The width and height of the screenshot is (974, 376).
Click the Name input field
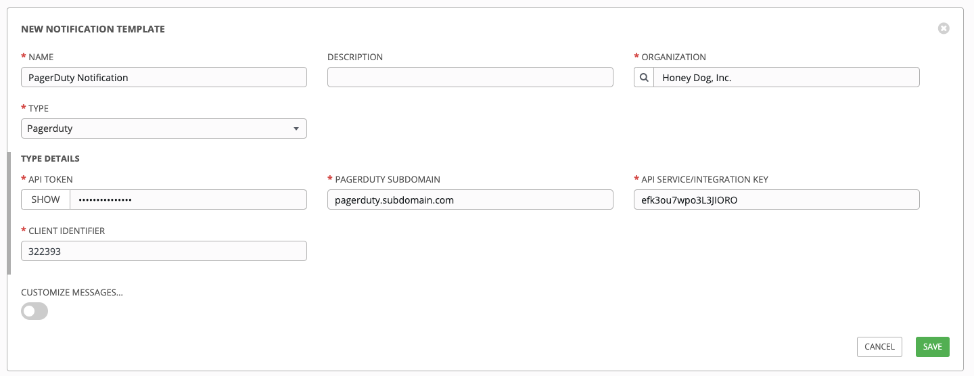tap(164, 77)
